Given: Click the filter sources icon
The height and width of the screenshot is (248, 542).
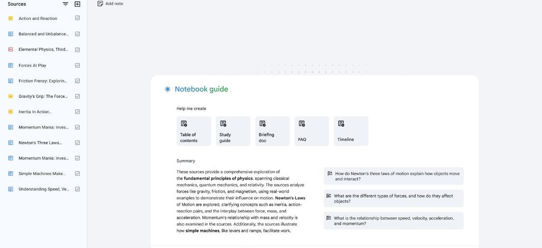Looking at the screenshot, I should 65,4.
